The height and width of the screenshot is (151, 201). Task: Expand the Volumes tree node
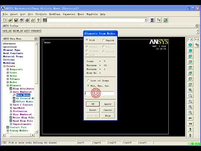coord(8,79)
